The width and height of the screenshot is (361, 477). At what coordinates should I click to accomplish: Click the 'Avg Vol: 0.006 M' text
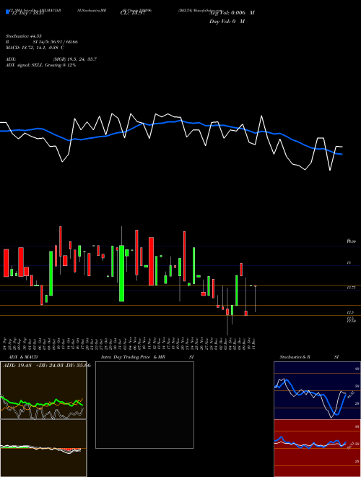click(232, 13)
